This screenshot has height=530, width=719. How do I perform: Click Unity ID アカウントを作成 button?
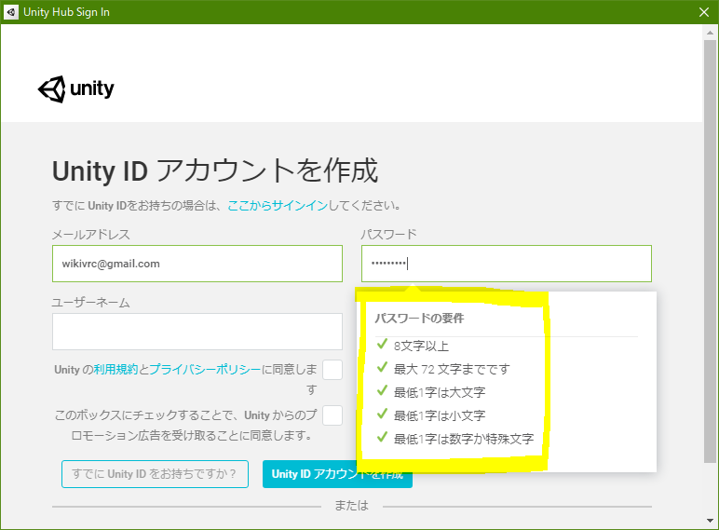(x=337, y=474)
